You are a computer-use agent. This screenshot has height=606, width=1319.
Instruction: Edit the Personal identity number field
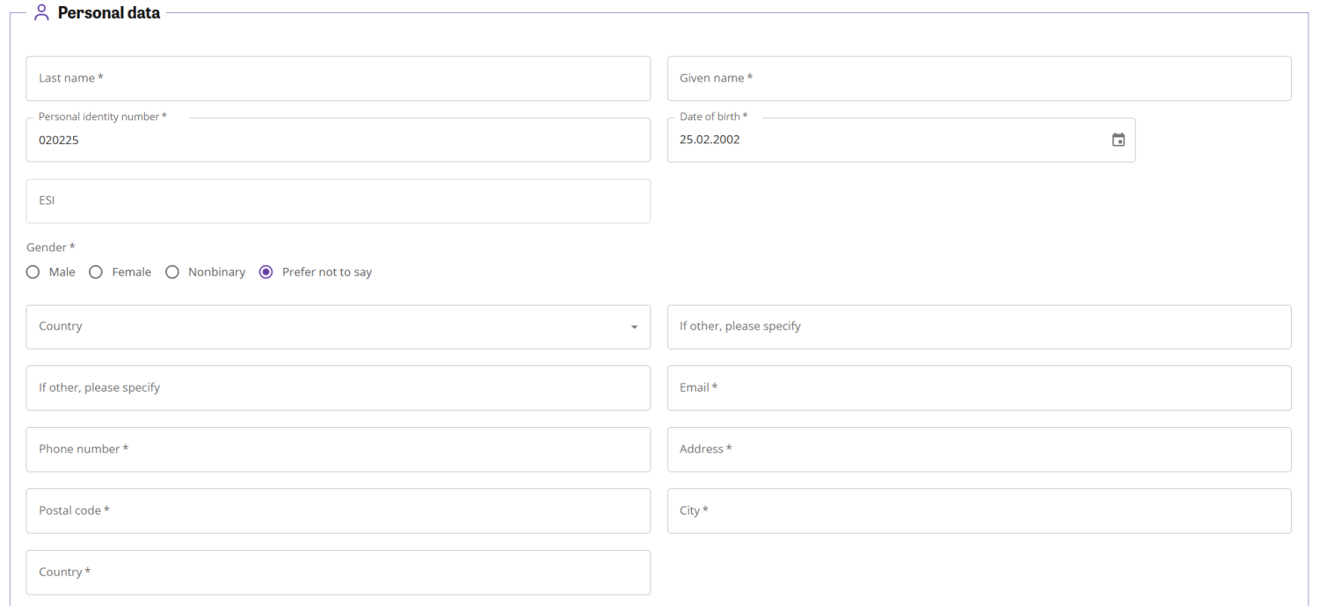coord(338,140)
